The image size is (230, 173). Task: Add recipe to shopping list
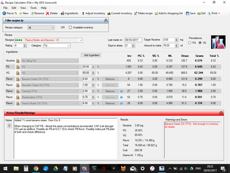click(x=168, y=13)
